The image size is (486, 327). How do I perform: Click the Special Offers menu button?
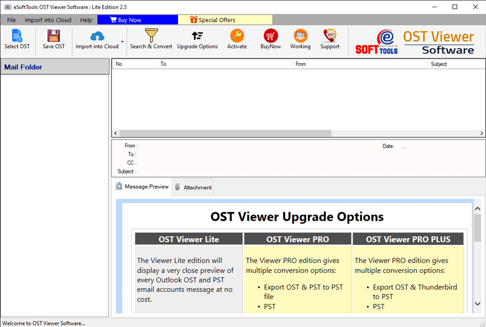225,19
